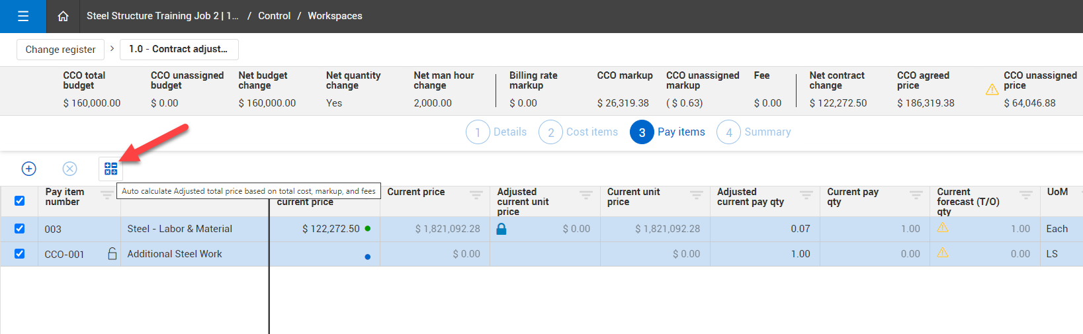This screenshot has width=1083, height=334.
Task: Click the remove pay item X icon
Action: point(69,169)
